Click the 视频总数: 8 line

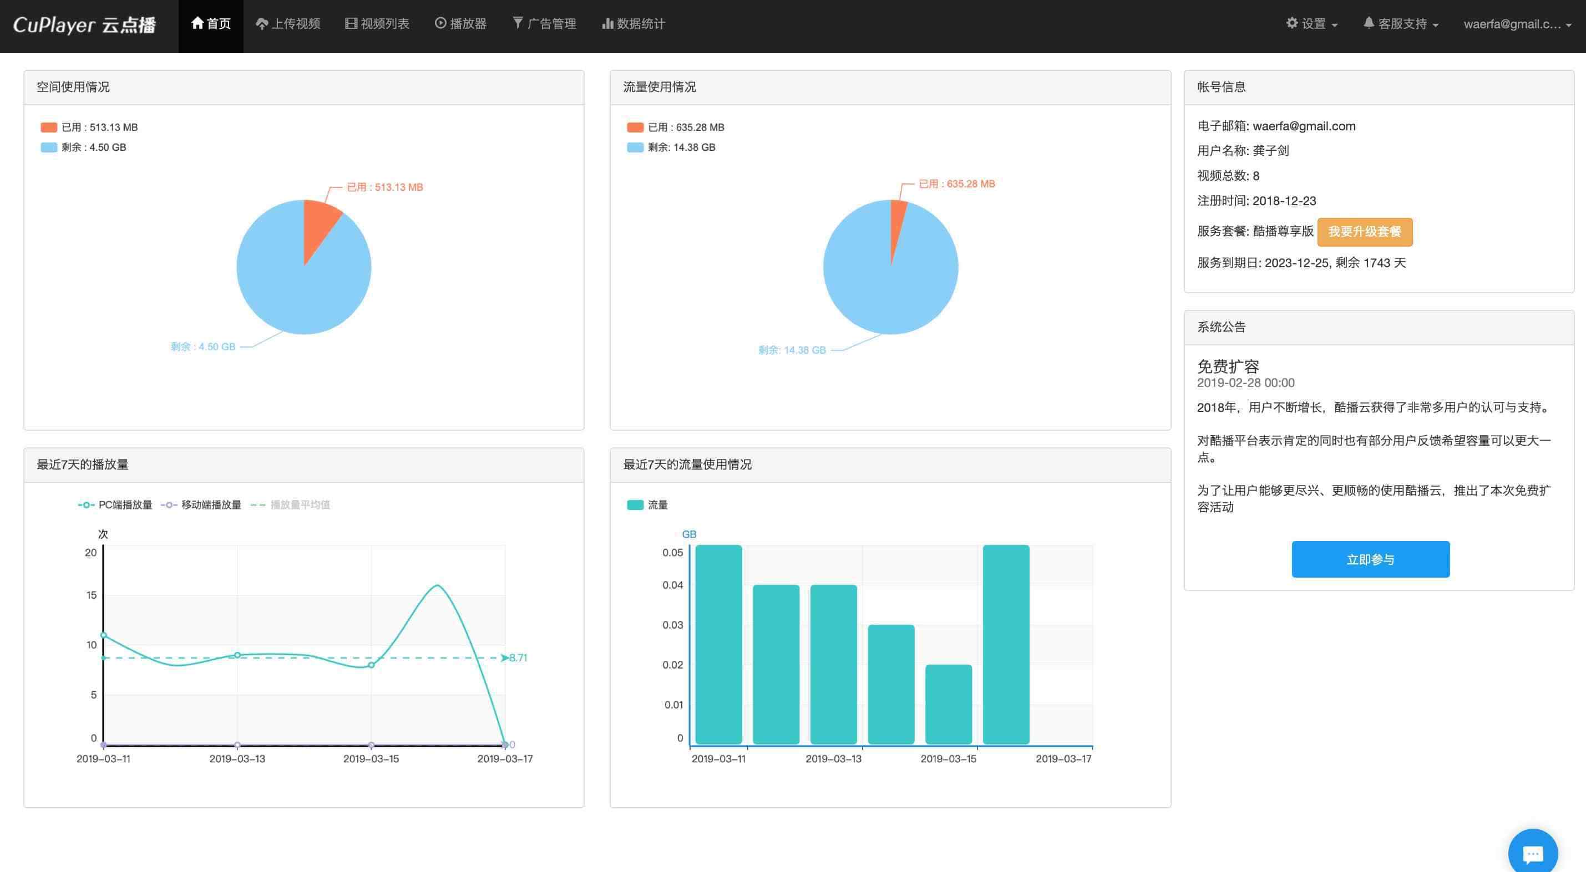(1228, 176)
